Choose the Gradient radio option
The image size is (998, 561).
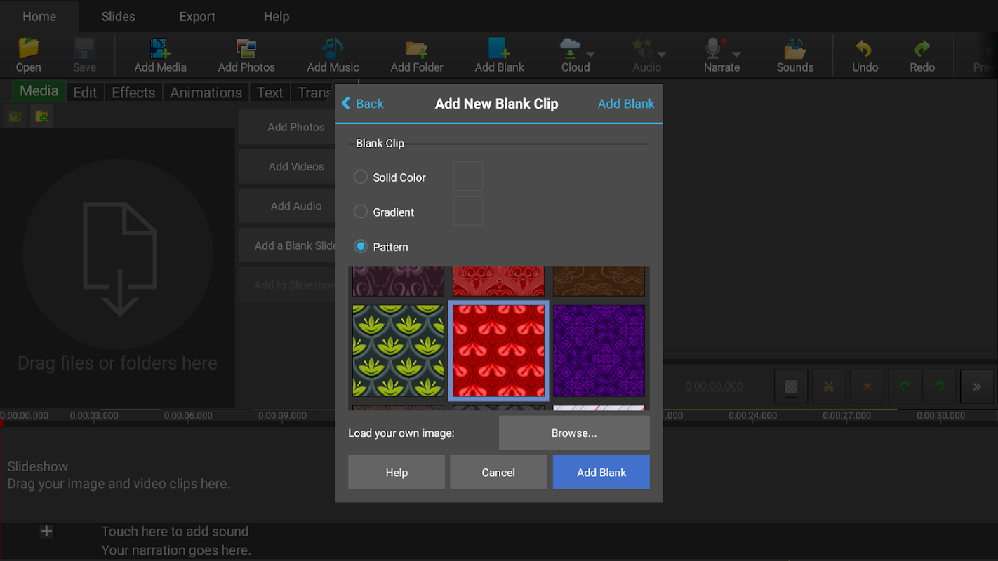(361, 212)
